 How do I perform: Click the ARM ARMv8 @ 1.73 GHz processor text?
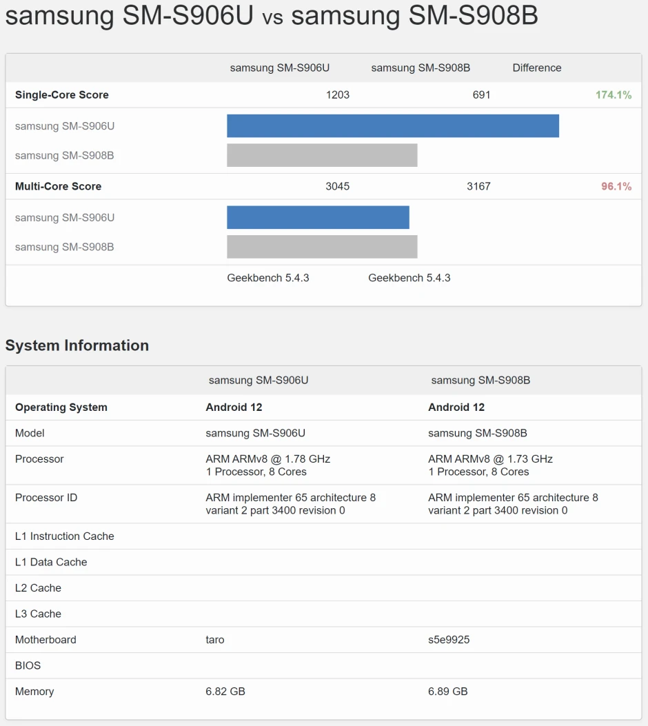[x=490, y=459]
